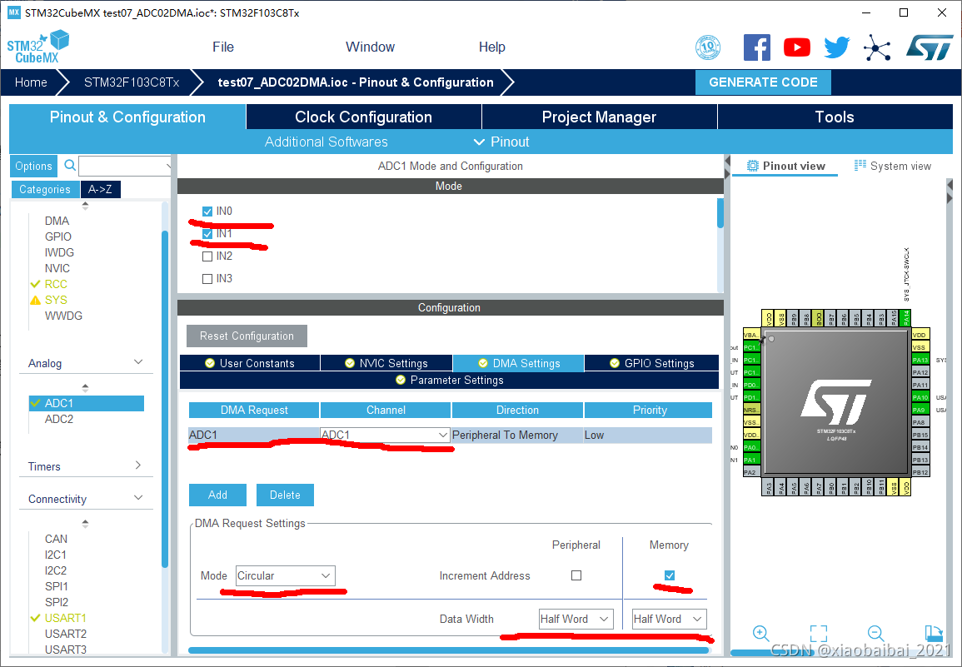Image resolution: width=962 pixels, height=667 pixels.
Task: Click the GENERATE CODE button
Action: [x=763, y=82]
